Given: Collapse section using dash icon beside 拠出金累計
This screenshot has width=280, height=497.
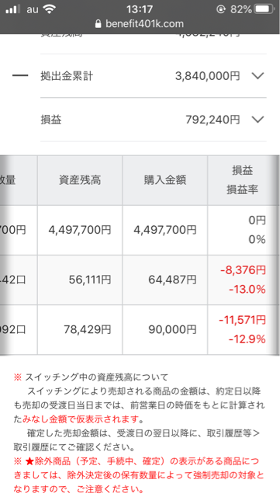Looking at the screenshot, I should point(20,76).
